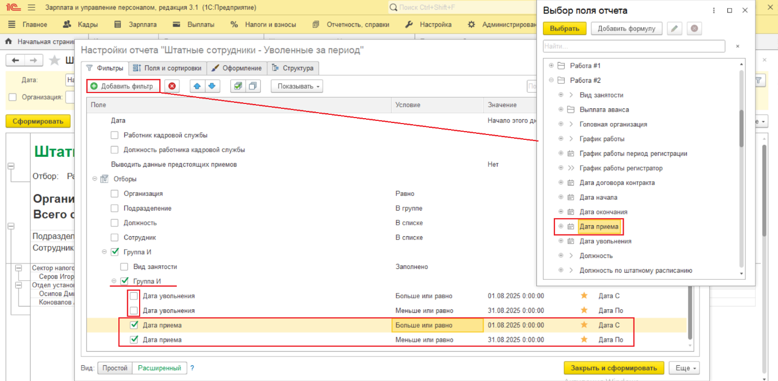The image size is (778, 381).
Task: Click the more options icon in the Выбор поля отчета dialog
Action: pos(714,10)
